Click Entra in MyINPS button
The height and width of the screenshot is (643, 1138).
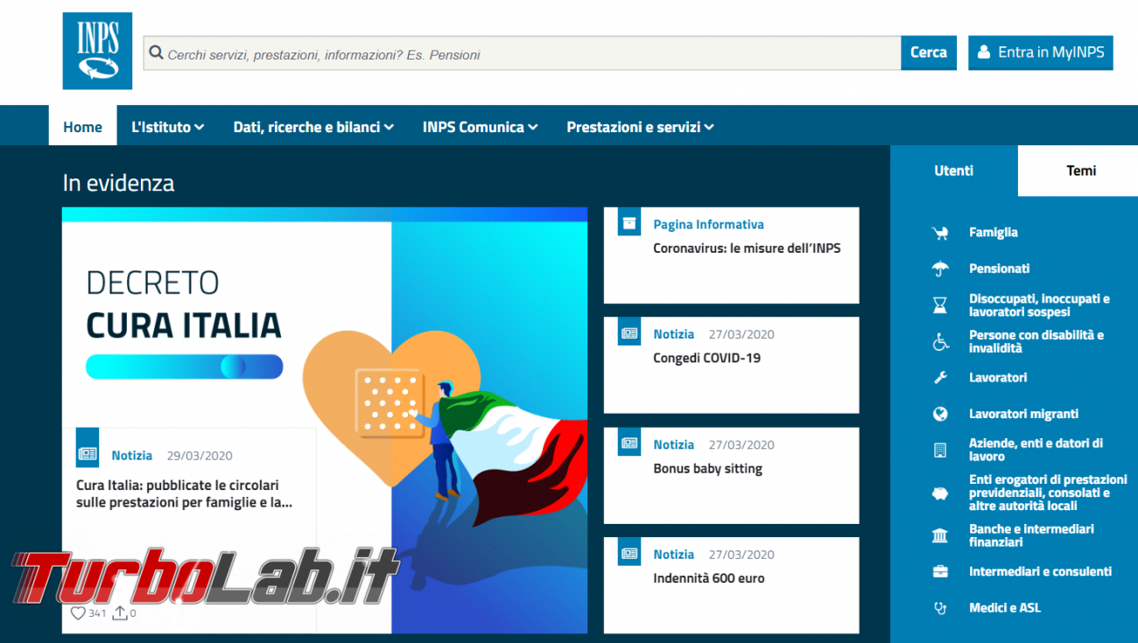click(x=1041, y=52)
